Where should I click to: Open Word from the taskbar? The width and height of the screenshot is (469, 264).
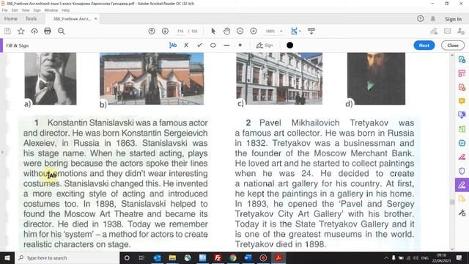pos(248,257)
